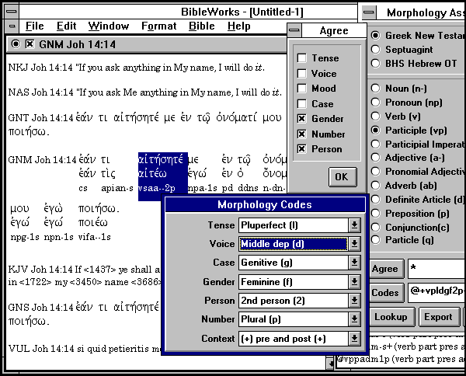466x376 pixels.
Task: Select Adjective (a-) radio button
Action: (376, 158)
